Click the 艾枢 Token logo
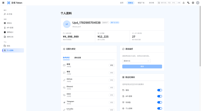 15,3
